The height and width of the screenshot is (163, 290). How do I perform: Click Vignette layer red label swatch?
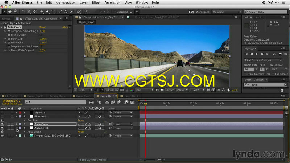tap(20, 113)
